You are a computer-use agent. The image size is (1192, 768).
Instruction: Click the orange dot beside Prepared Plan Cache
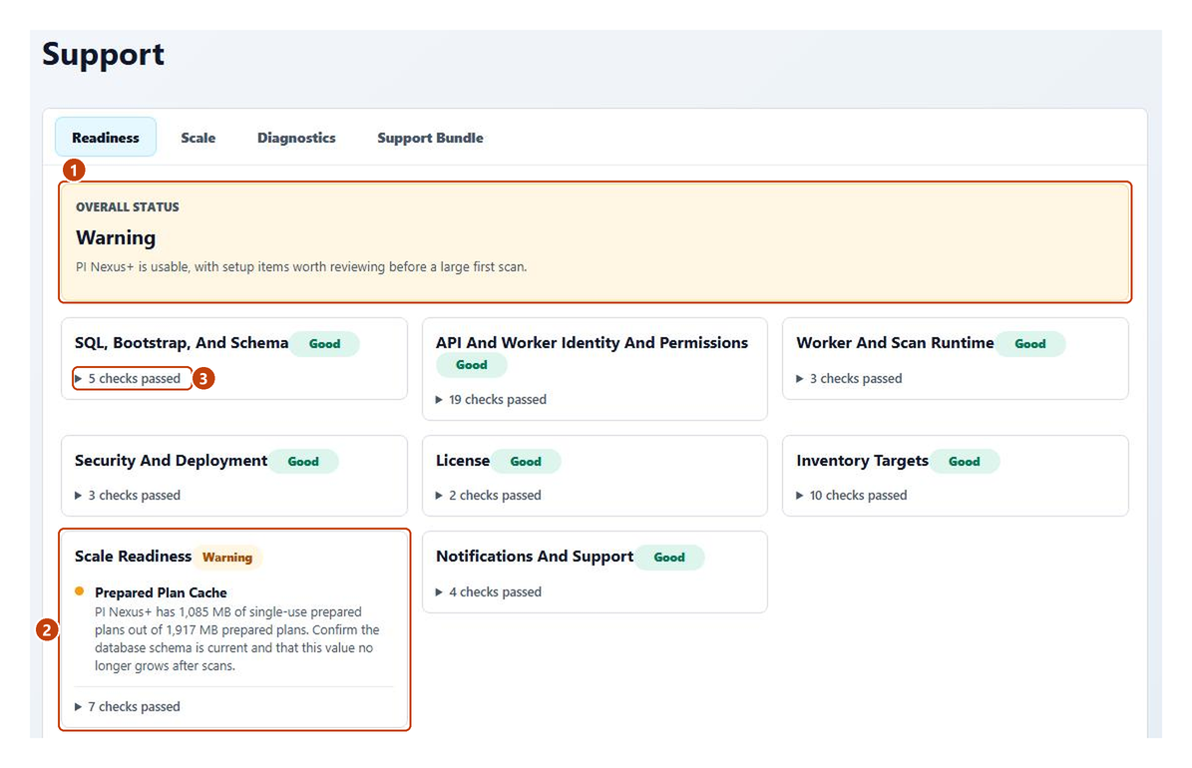point(79,590)
